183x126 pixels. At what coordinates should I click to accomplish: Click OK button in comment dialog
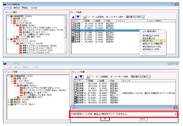point(105,119)
